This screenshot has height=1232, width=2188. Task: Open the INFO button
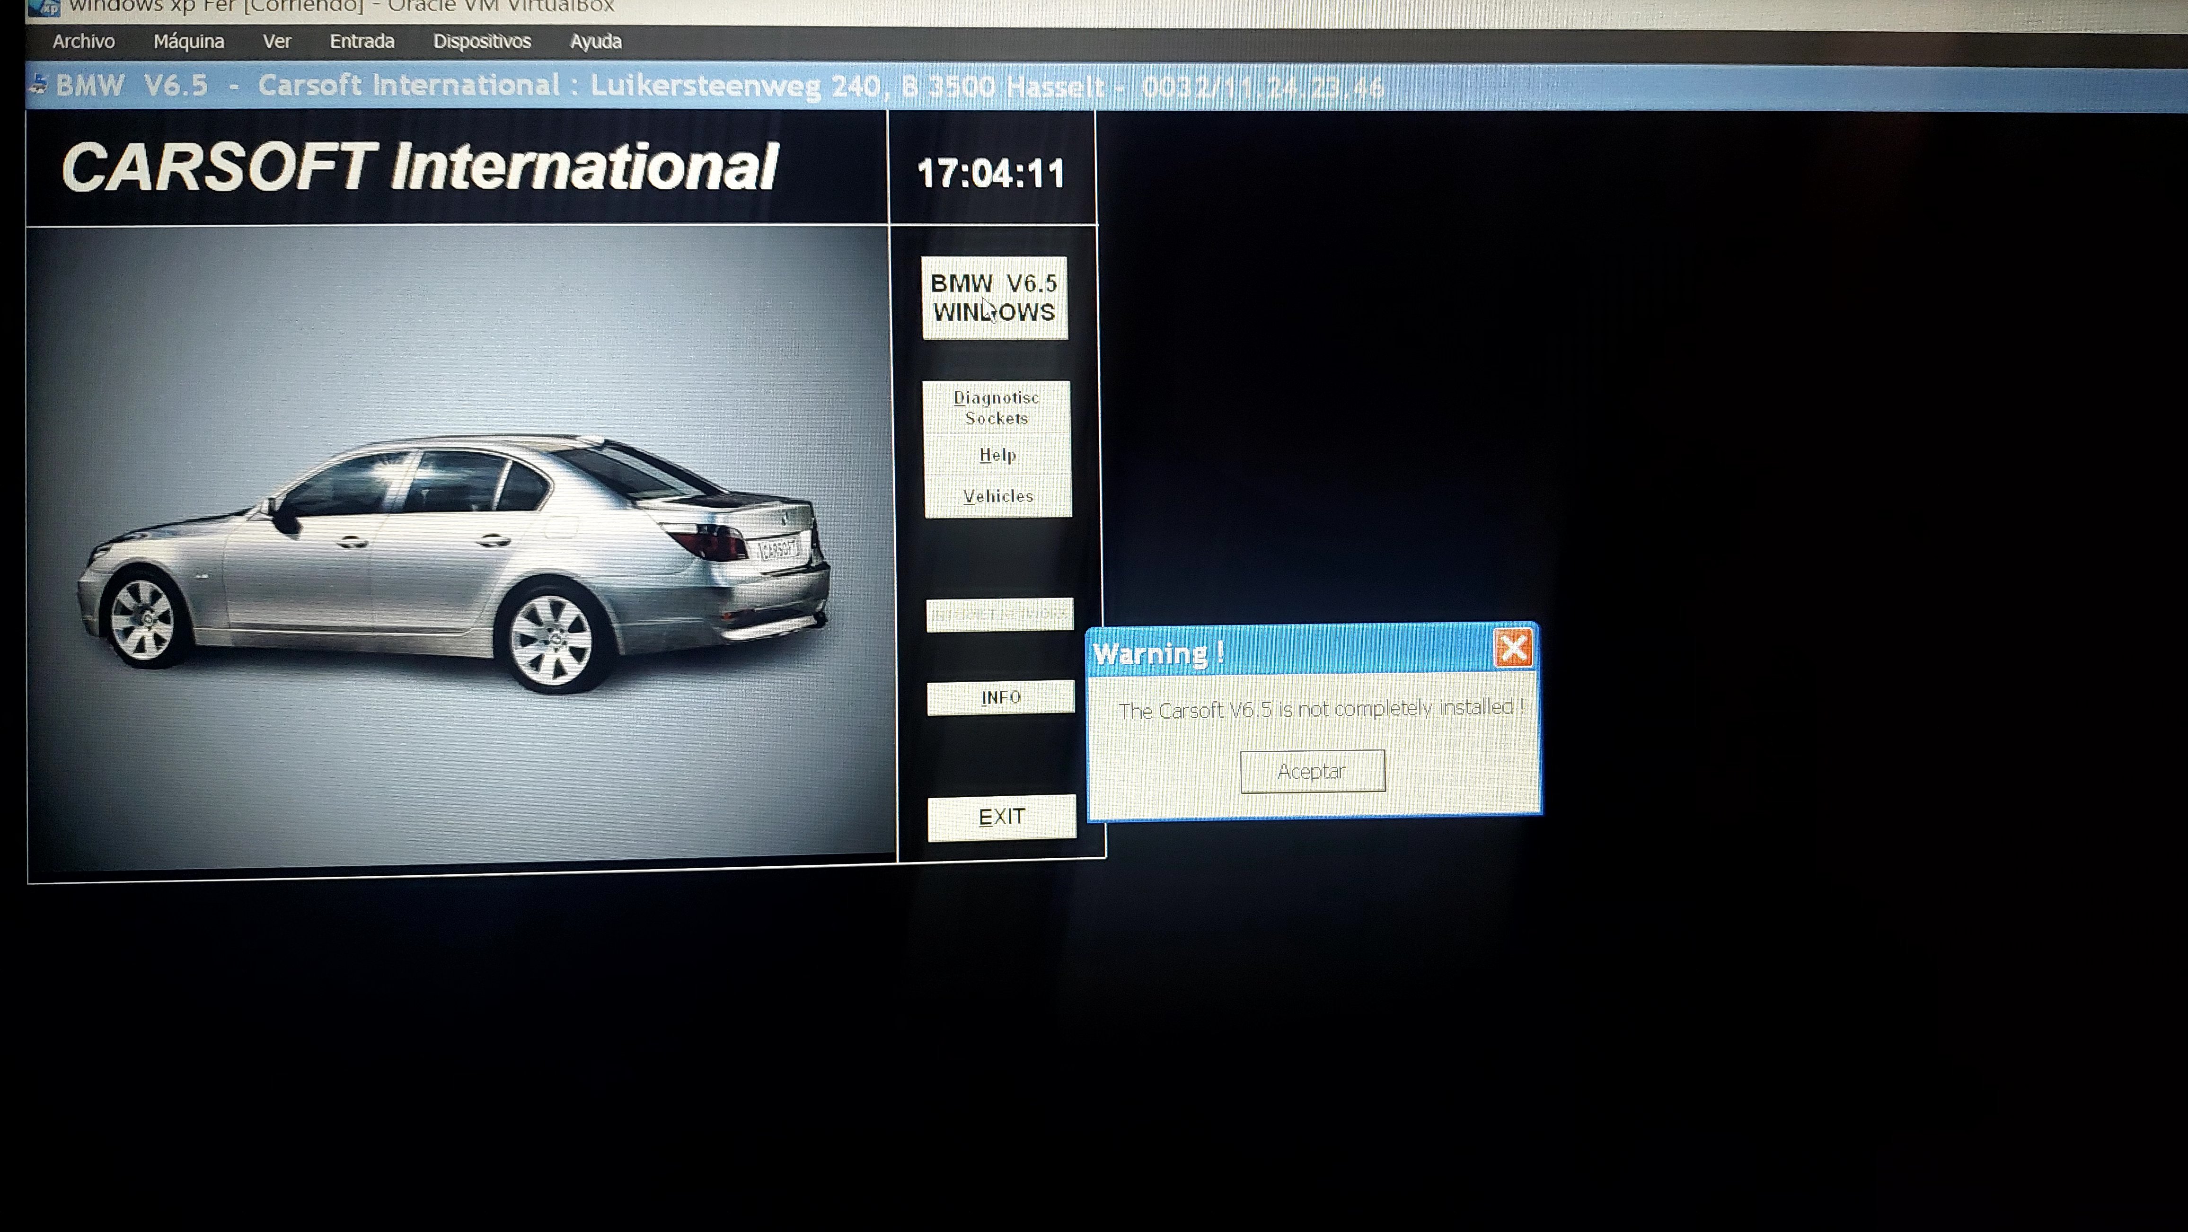[1001, 697]
